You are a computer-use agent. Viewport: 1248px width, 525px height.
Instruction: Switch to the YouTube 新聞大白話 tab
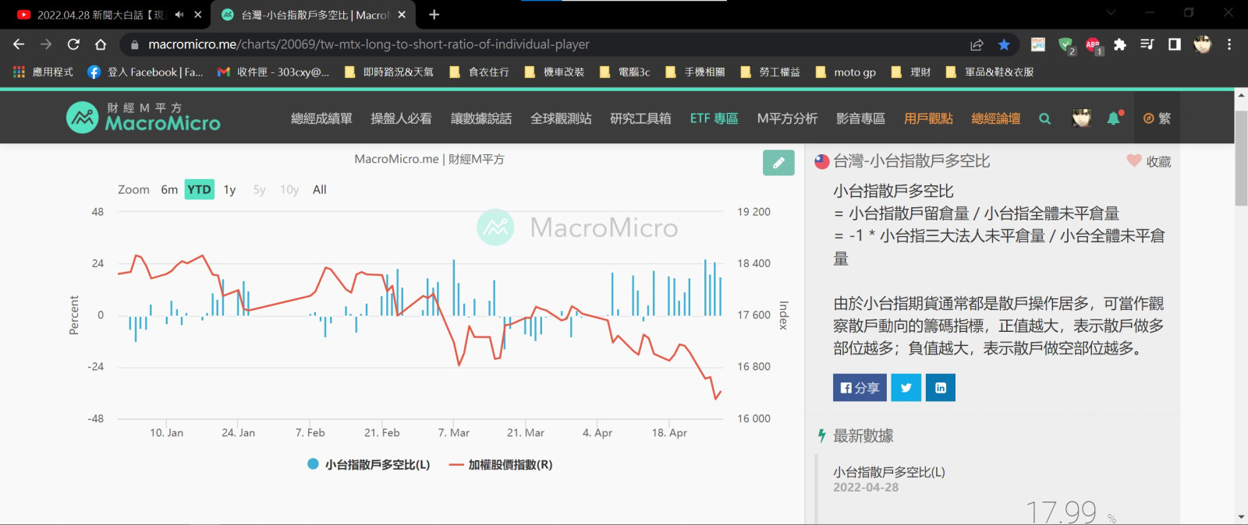pyautogui.click(x=101, y=15)
